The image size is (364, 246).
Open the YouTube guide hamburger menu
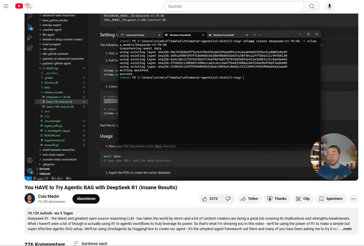(6, 6)
